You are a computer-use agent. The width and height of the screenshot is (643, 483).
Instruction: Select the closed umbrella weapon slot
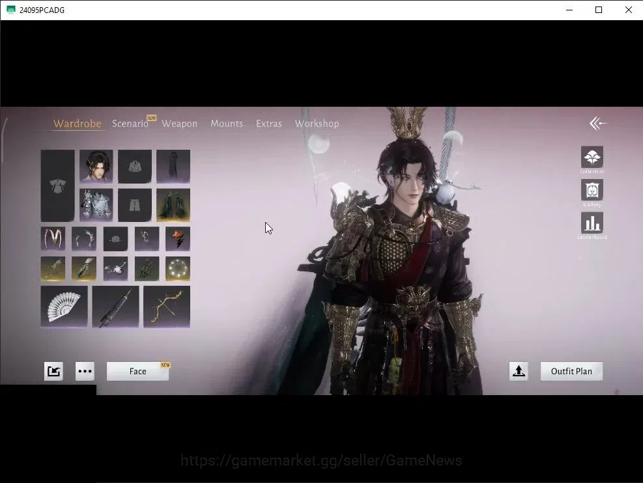pos(116,307)
